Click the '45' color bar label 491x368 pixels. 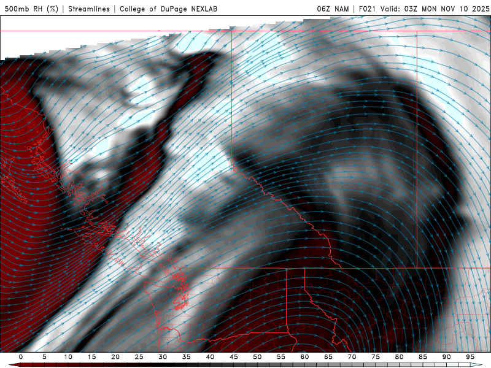click(x=234, y=357)
